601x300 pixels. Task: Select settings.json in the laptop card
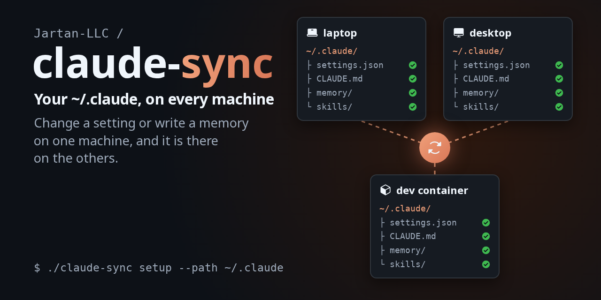[350, 65]
